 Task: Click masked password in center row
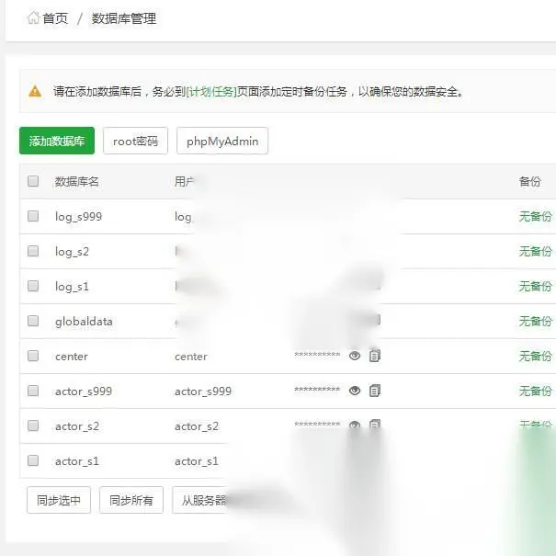tap(317, 355)
